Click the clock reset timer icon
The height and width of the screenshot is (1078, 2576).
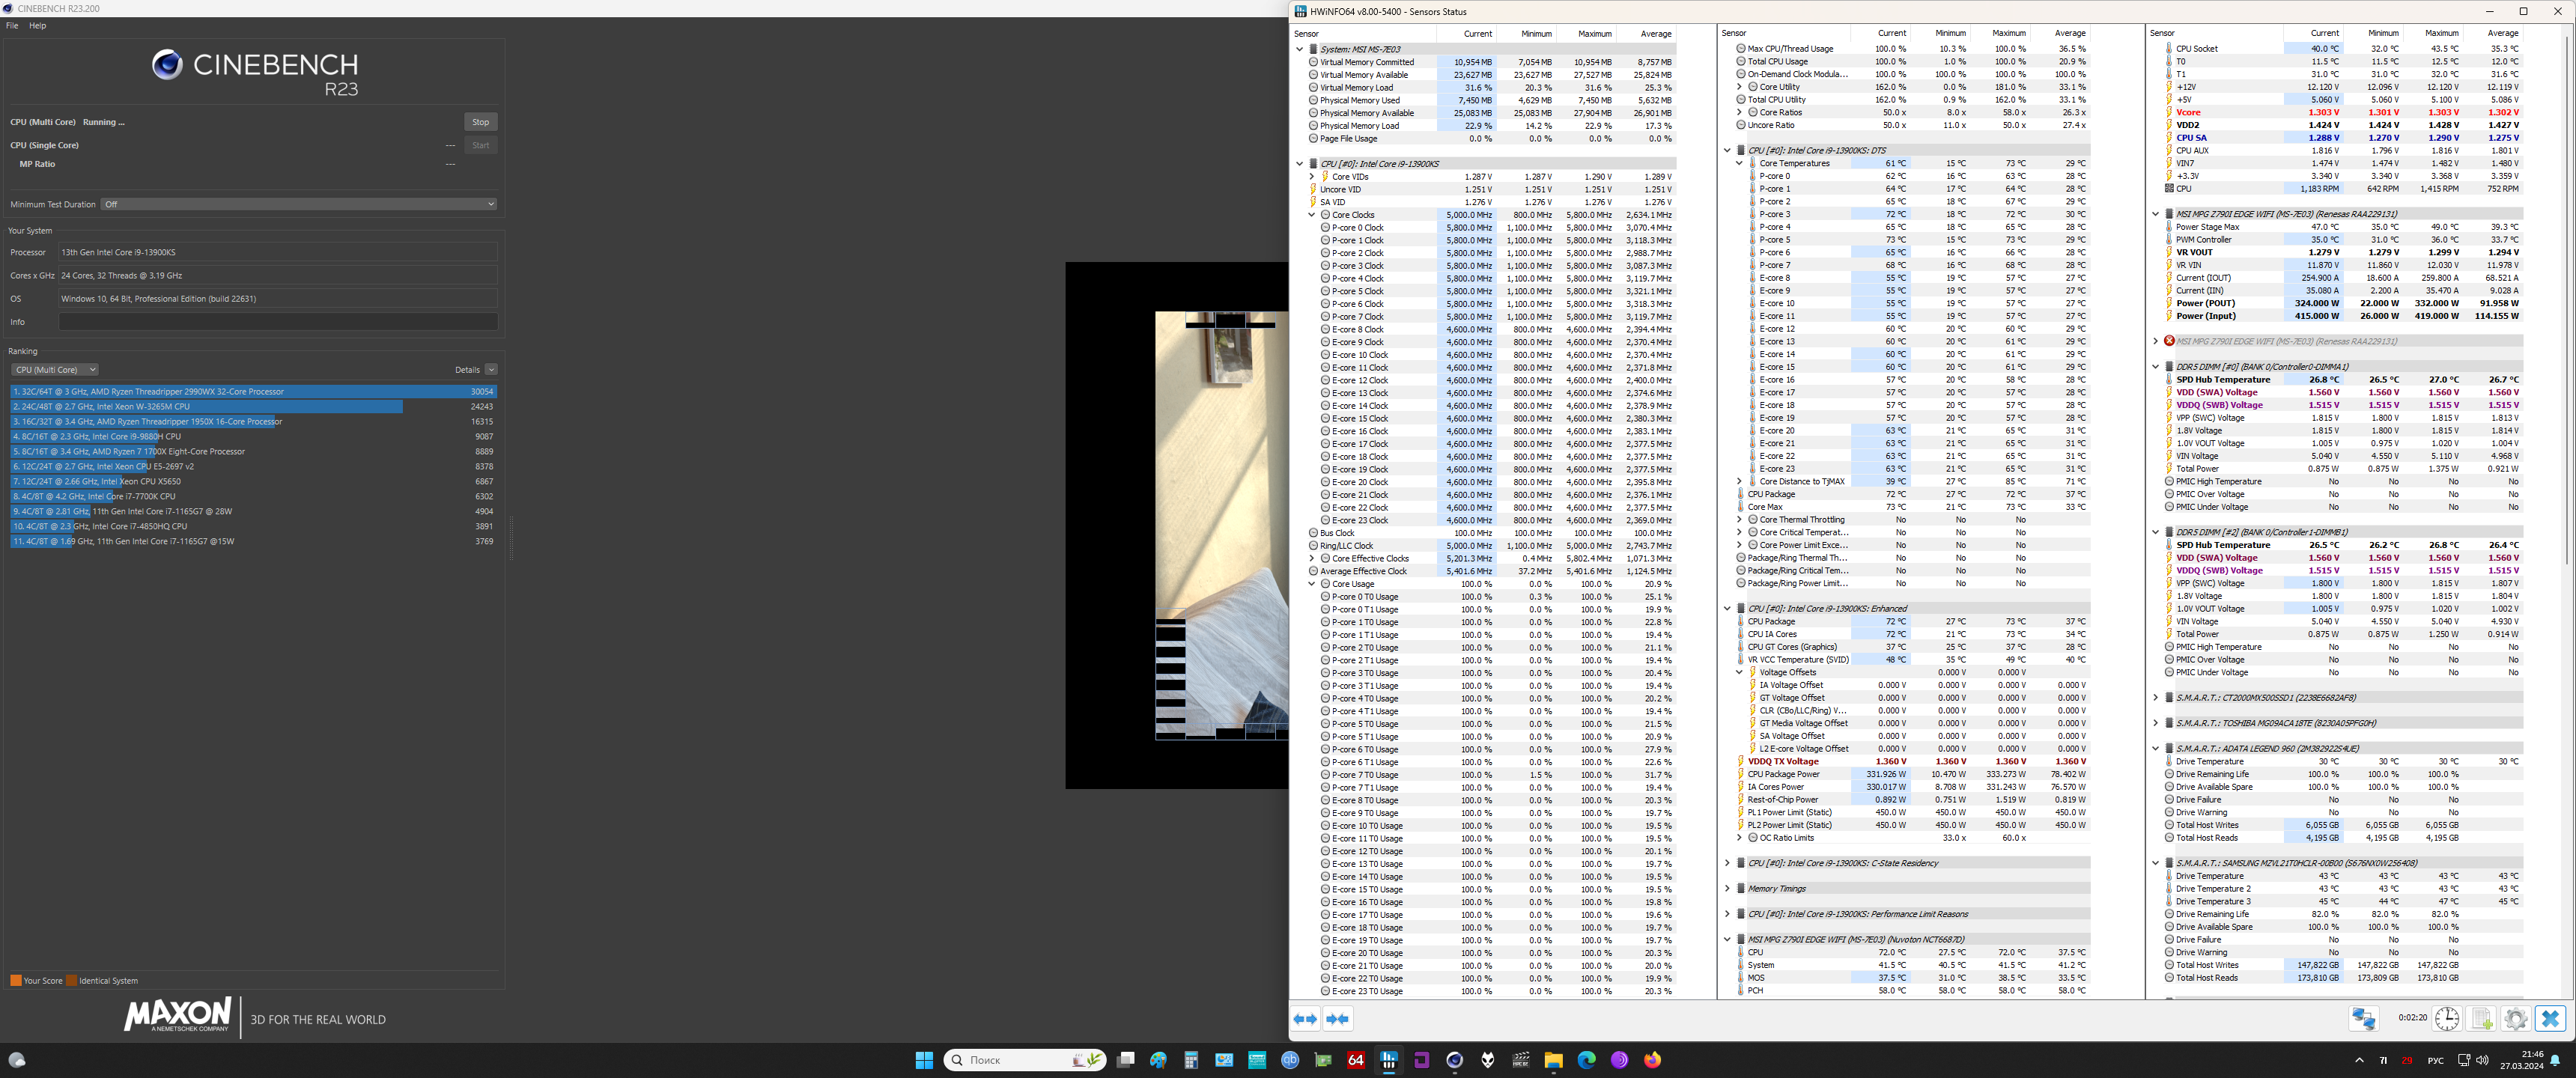pos(2446,1018)
